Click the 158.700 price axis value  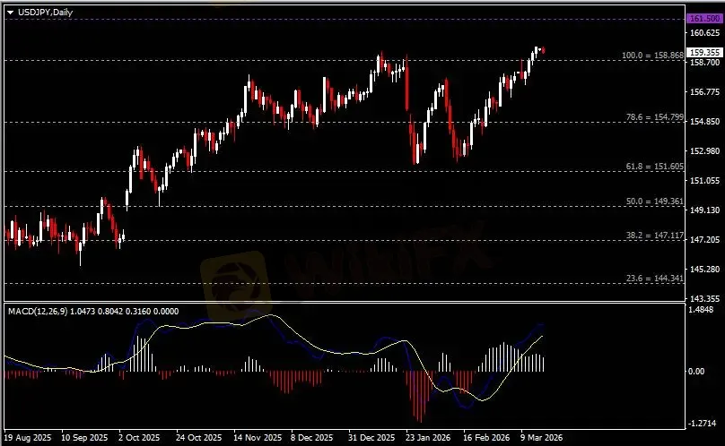[x=705, y=63]
